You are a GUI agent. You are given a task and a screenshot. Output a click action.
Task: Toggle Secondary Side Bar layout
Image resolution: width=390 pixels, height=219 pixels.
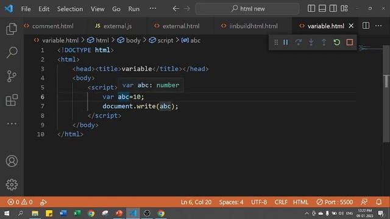coord(333,9)
